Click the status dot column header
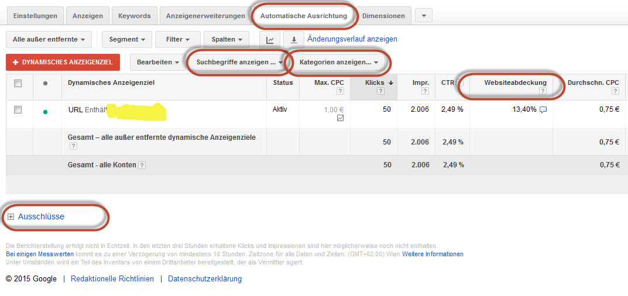This screenshot has height=296, width=628. (x=45, y=83)
